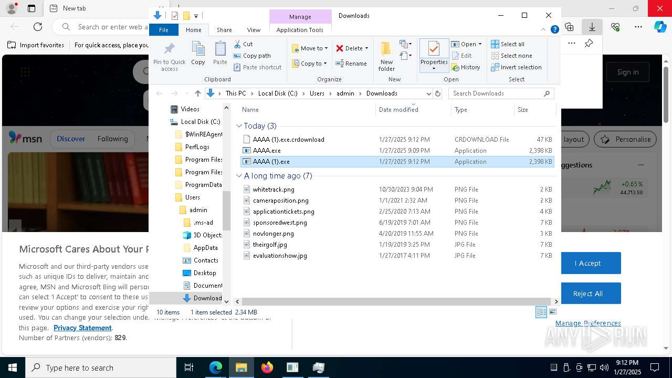Open Microsoft Edge from the taskbar
This screenshot has width=672, height=378.
point(216,367)
